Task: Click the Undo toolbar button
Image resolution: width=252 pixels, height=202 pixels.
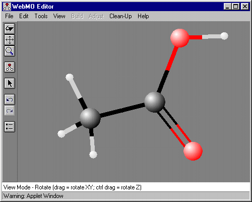Action: (x=10, y=99)
